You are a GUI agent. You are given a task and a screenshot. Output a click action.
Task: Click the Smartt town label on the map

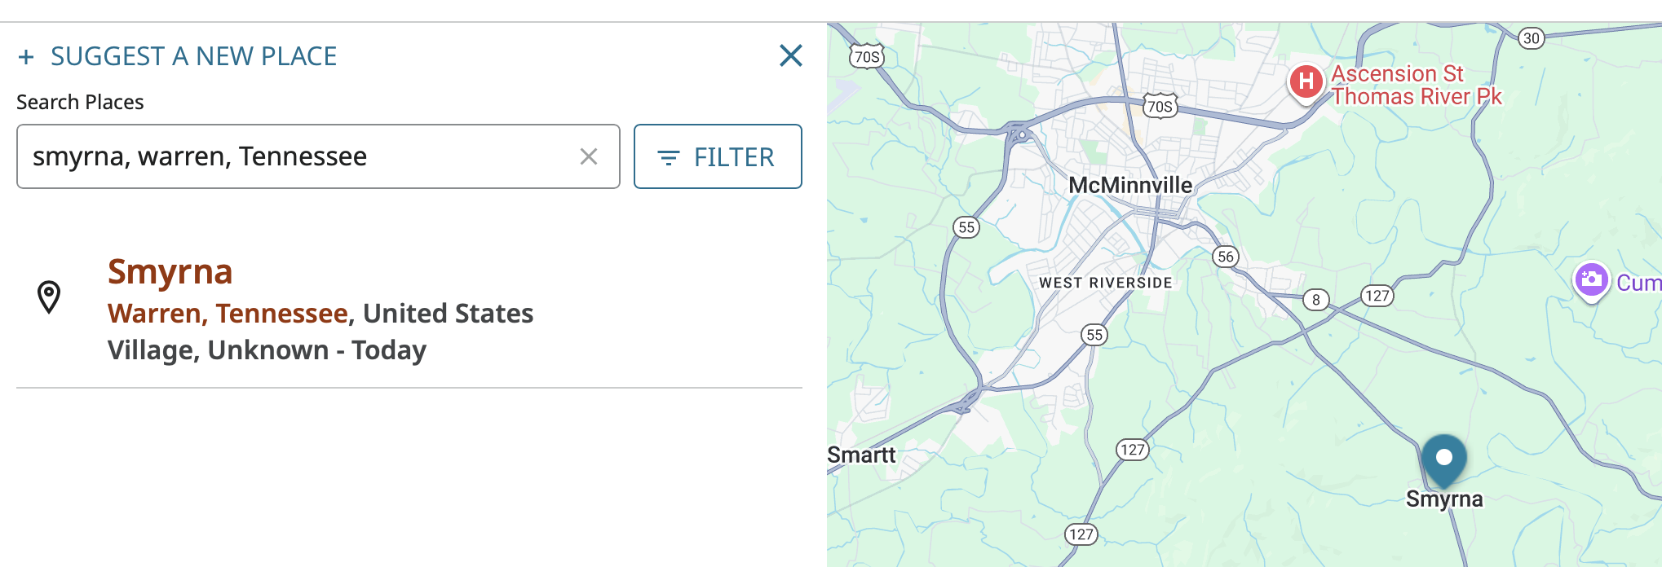861,455
